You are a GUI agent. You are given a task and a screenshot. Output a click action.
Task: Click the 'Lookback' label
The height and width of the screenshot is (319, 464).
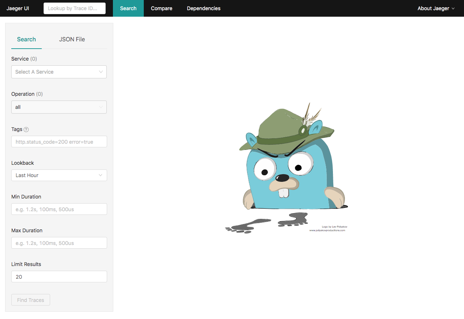[23, 163]
